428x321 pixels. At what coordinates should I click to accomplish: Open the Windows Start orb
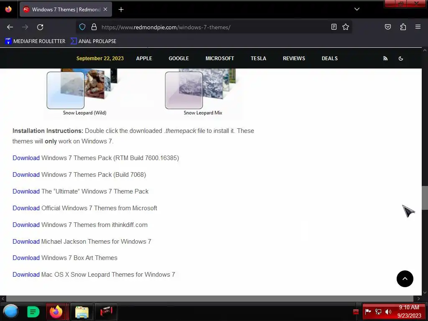(10, 311)
